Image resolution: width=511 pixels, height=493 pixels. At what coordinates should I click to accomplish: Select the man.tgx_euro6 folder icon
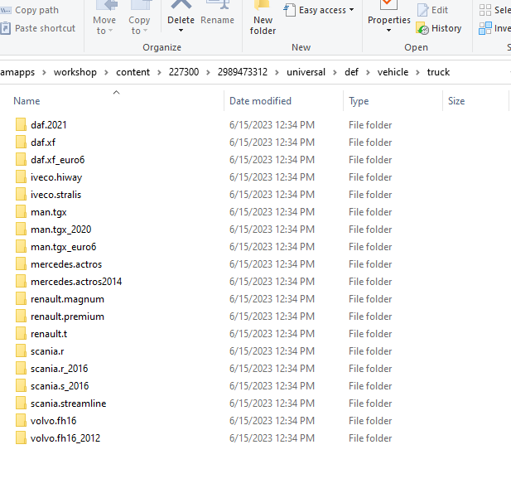click(x=21, y=247)
